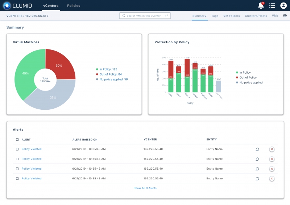Switch to the VM Folders tab
The width and height of the screenshot is (290, 205).
click(231, 16)
